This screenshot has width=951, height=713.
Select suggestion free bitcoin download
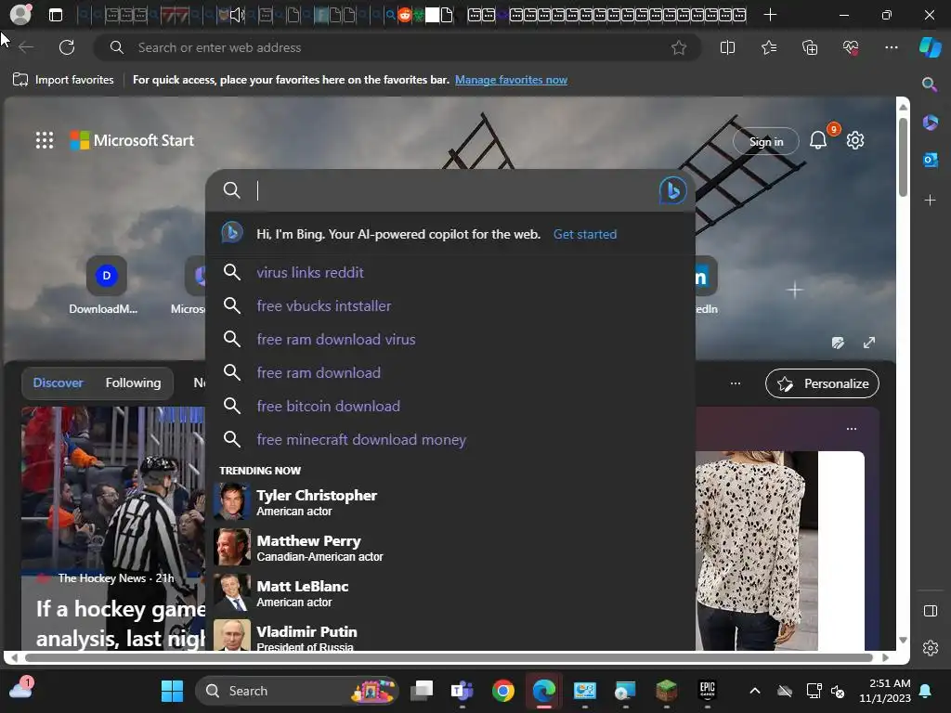(450, 406)
